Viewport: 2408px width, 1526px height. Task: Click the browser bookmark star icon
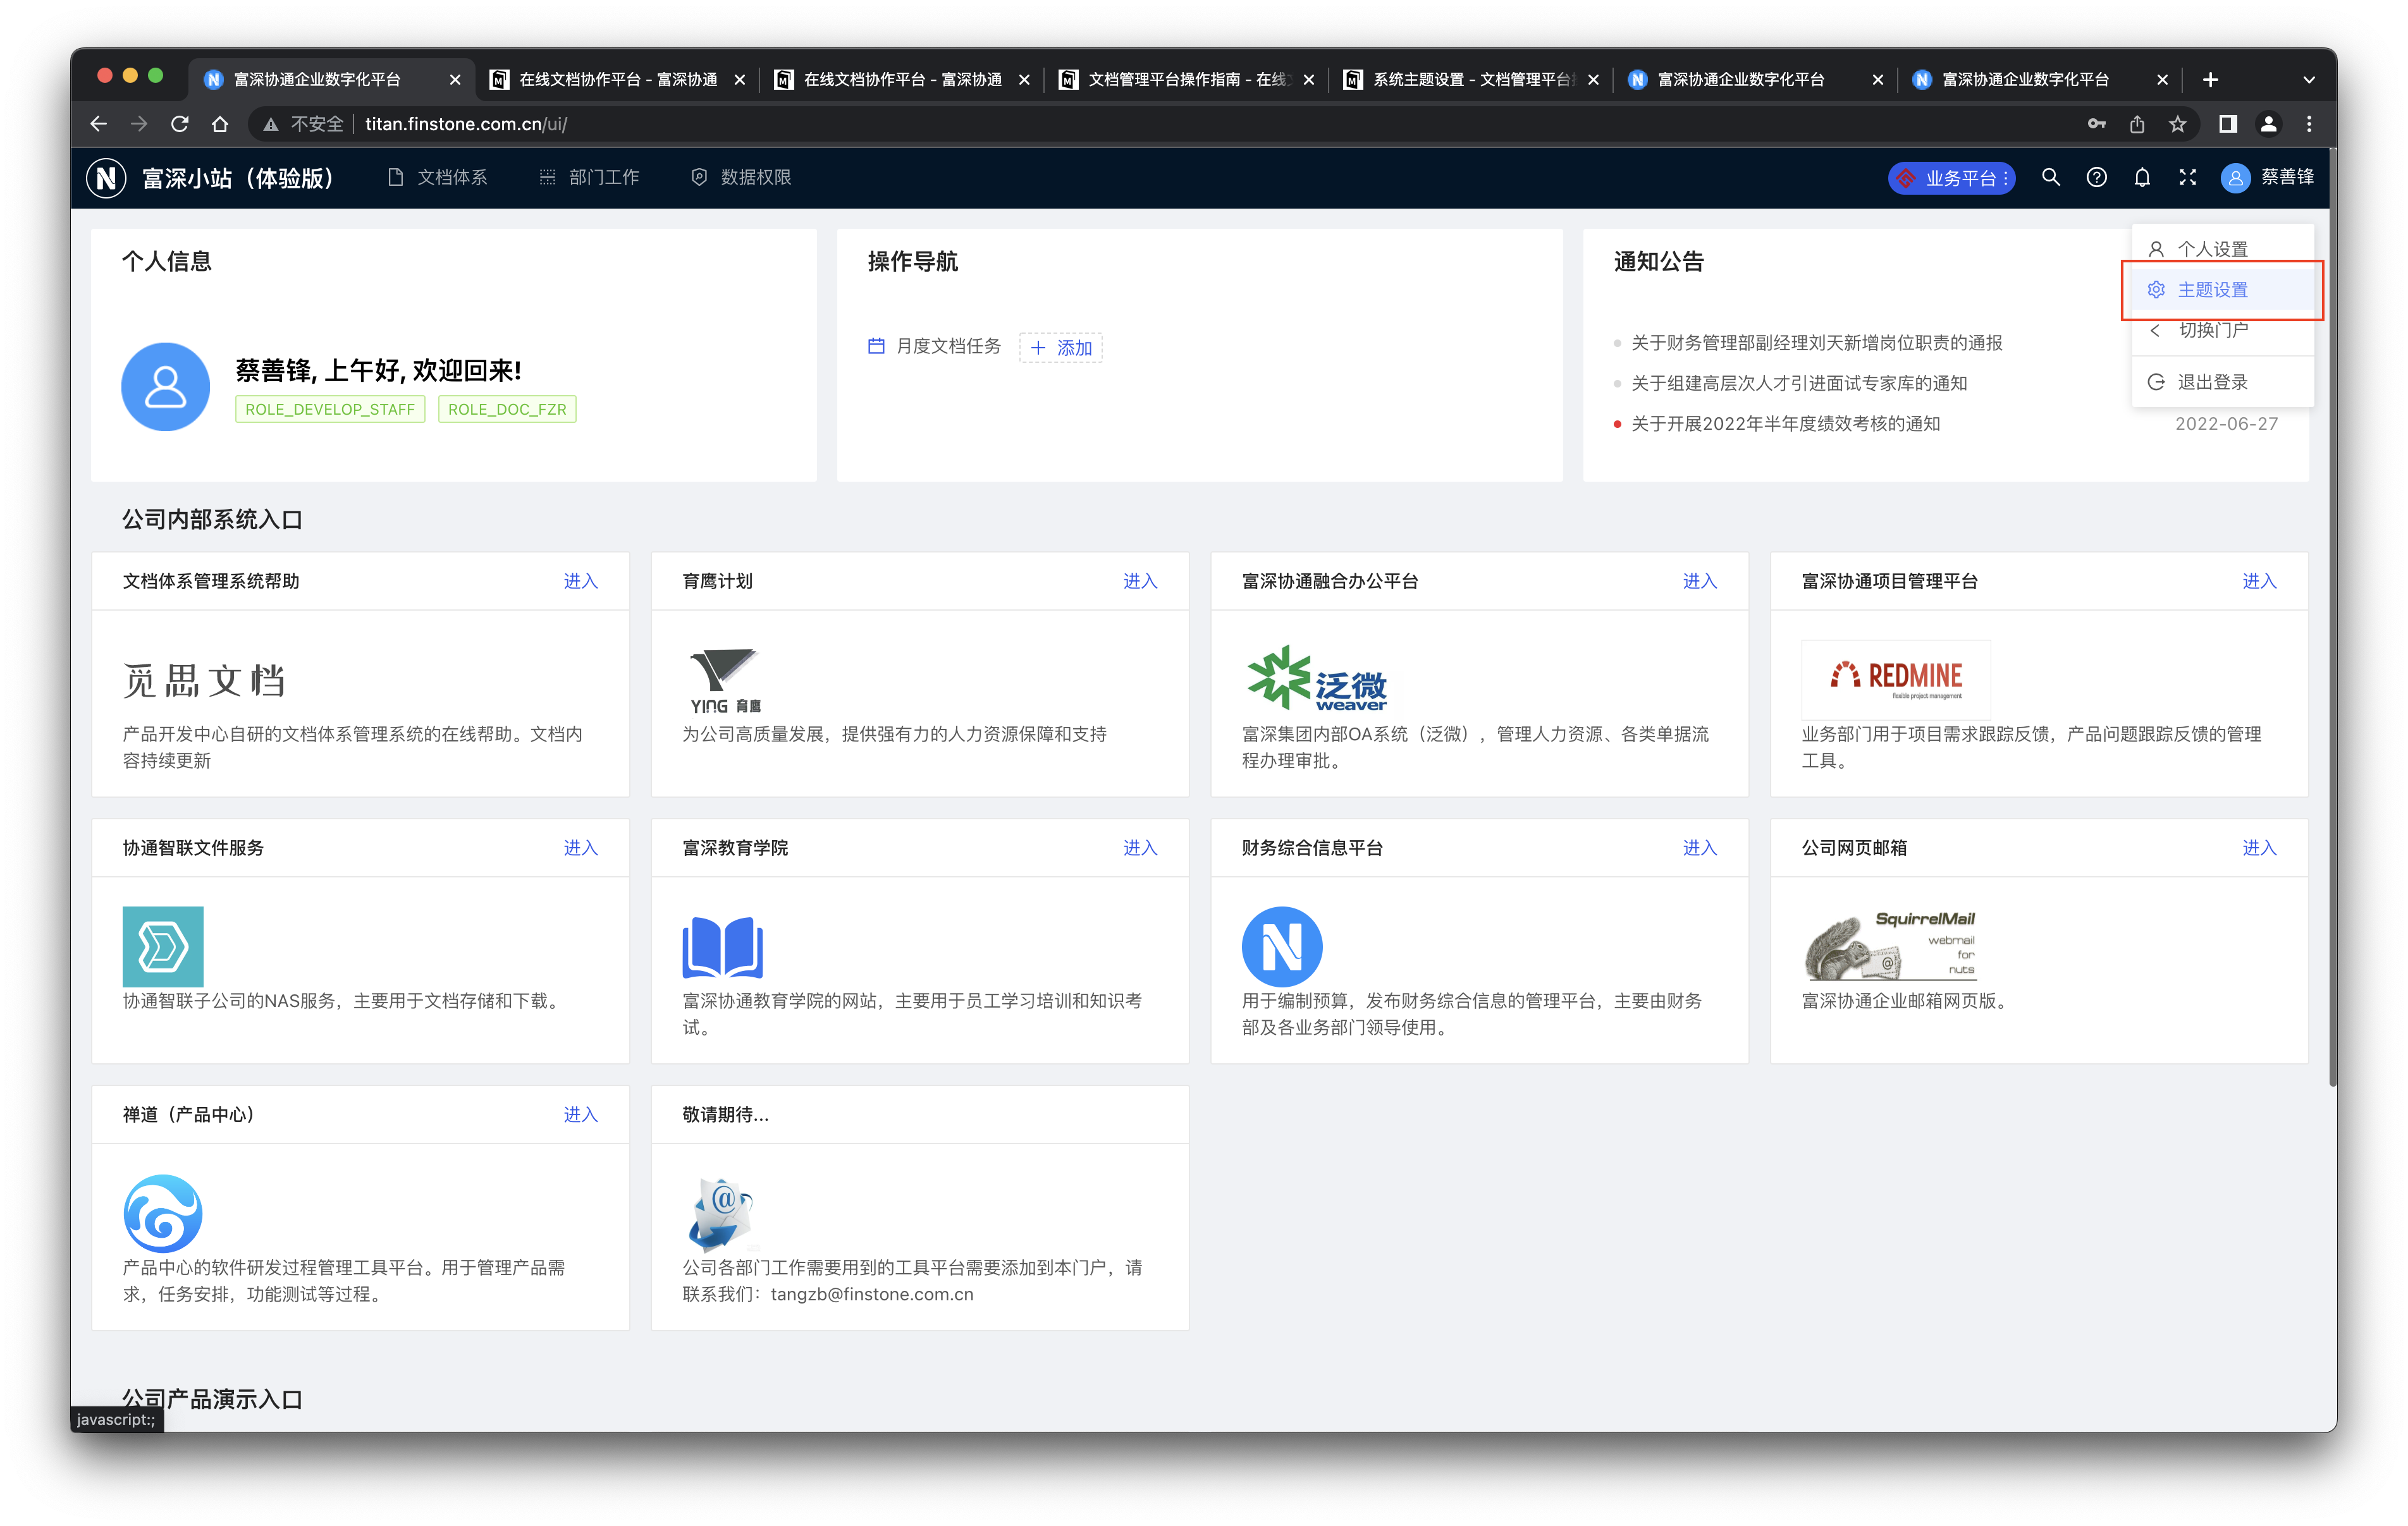point(2178,124)
